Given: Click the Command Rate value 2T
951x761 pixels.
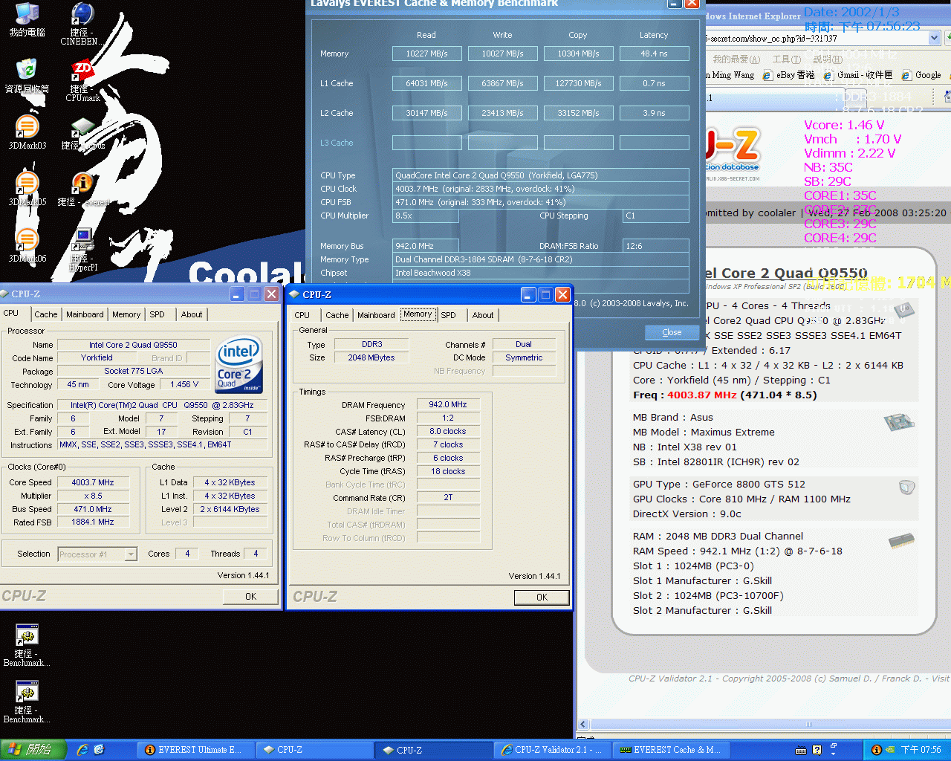Looking at the screenshot, I should [448, 498].
